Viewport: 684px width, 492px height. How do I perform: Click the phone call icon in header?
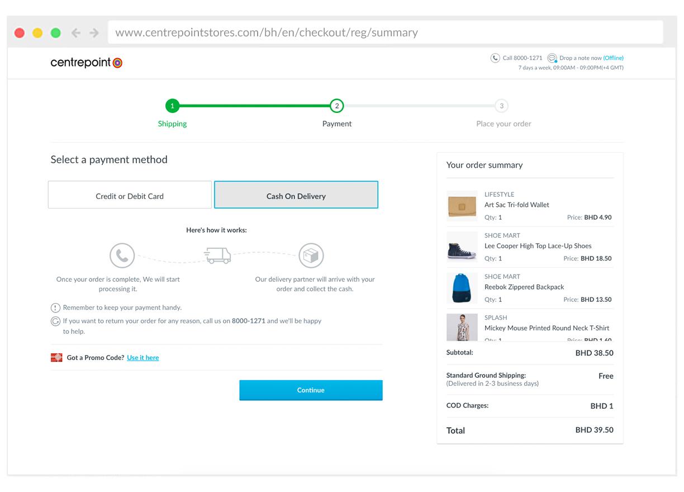click(495, 58)
